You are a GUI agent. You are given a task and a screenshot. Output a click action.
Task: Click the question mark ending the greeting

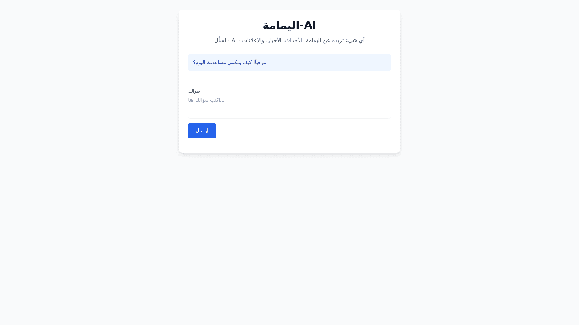194,63
